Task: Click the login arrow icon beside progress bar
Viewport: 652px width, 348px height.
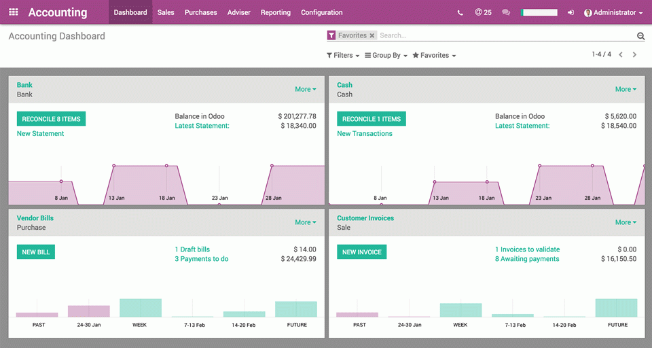Action: click(x=570, y=12)
